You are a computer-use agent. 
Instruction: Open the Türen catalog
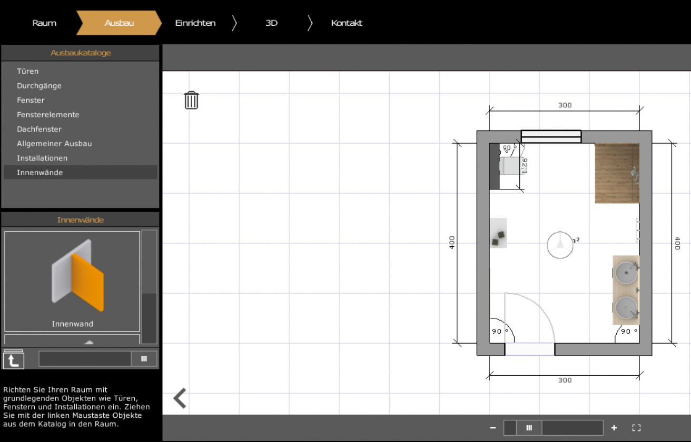pyautogui.click(x=27, y=71)
